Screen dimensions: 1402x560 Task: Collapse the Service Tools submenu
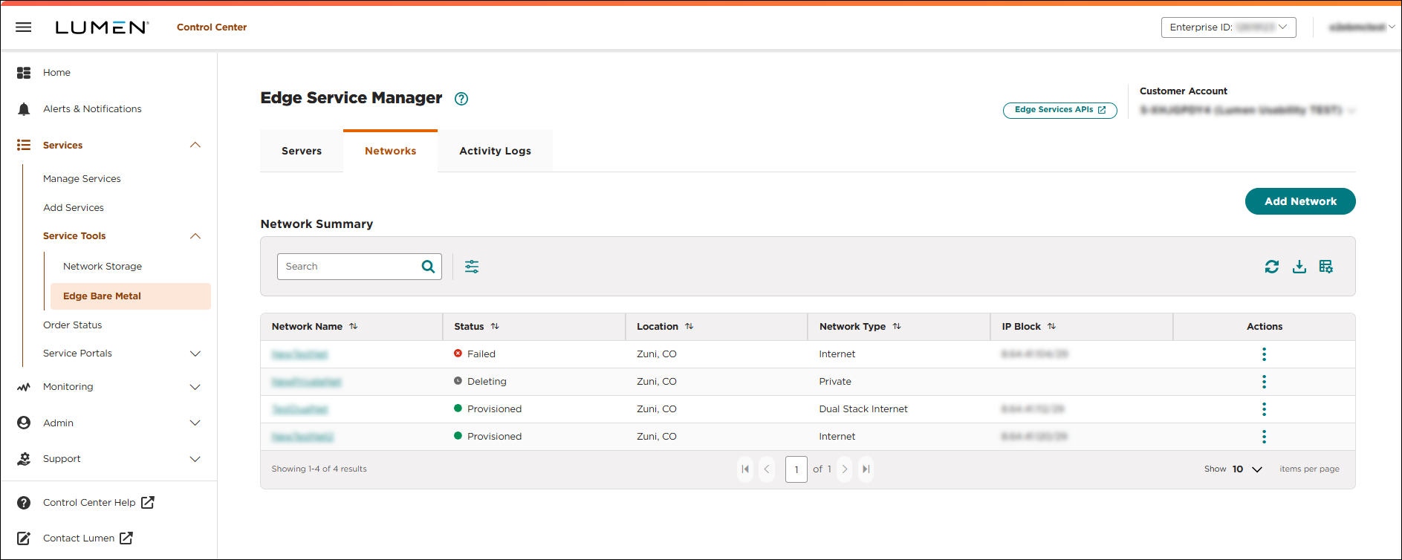click(195, 236)
